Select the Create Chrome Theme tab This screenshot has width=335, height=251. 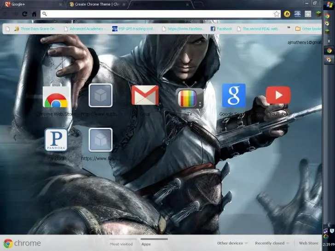click(94, 4)
